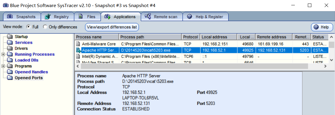Open the Files tab

click(x=87, y=16)
